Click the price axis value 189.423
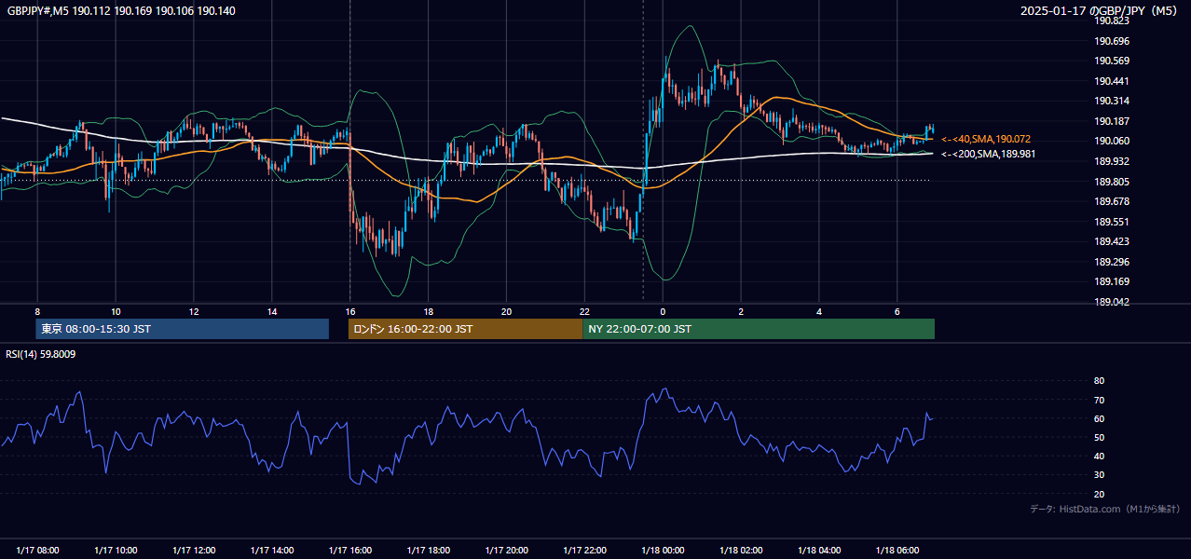 tap(1113, 241)
